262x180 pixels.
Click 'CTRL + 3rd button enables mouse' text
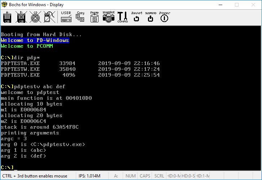tap(35, 176)
